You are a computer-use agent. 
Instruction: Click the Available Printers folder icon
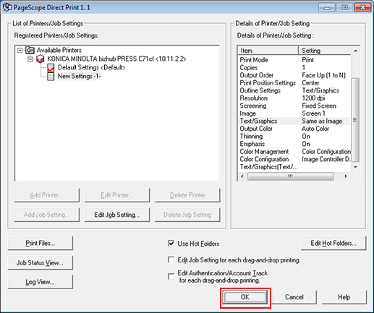30,50
